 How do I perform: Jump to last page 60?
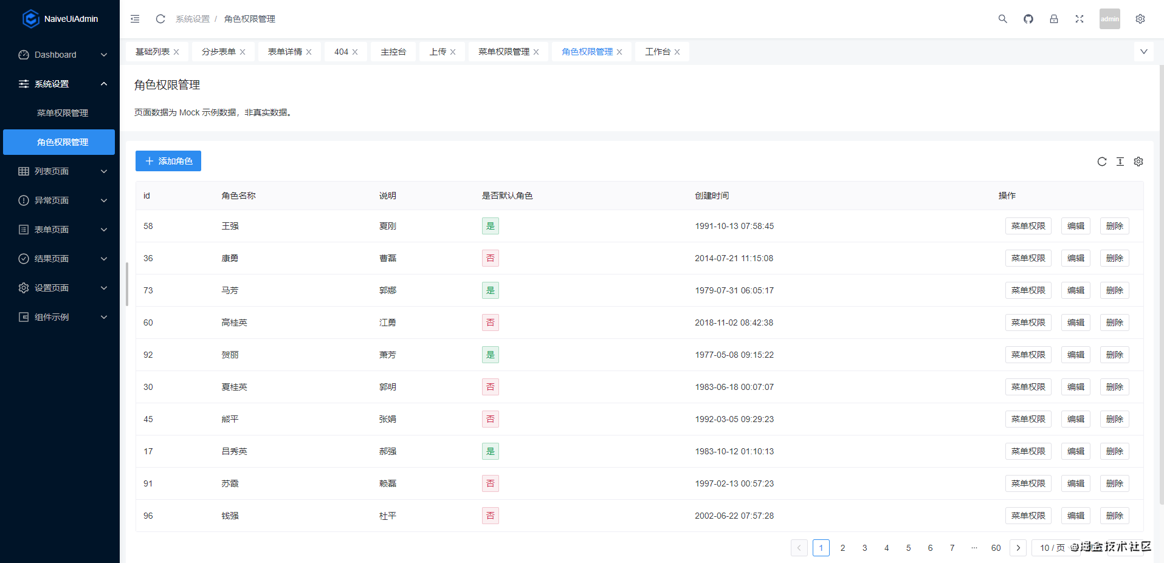(996, 548)
